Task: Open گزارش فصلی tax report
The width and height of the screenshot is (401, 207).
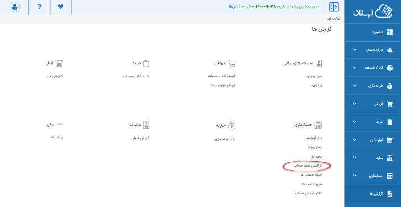Action: coord(140,138)
